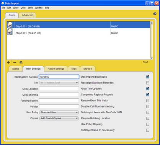
Task: Enable Use Policy Mapping checkbox
Action: (x=148, y=124)
